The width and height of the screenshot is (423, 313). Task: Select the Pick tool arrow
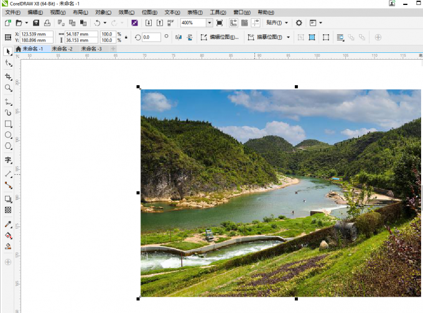point(8,51)
